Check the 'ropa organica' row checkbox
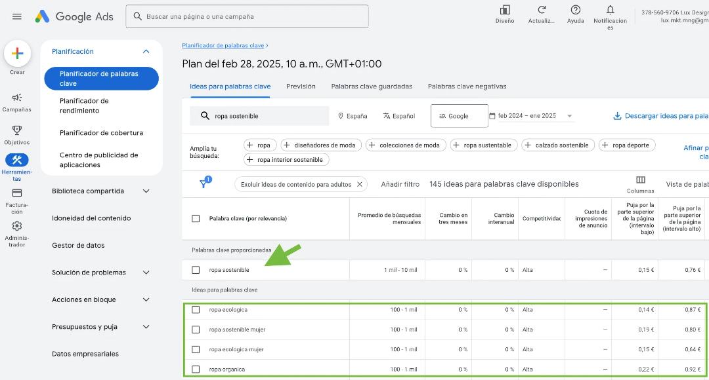 196,369
